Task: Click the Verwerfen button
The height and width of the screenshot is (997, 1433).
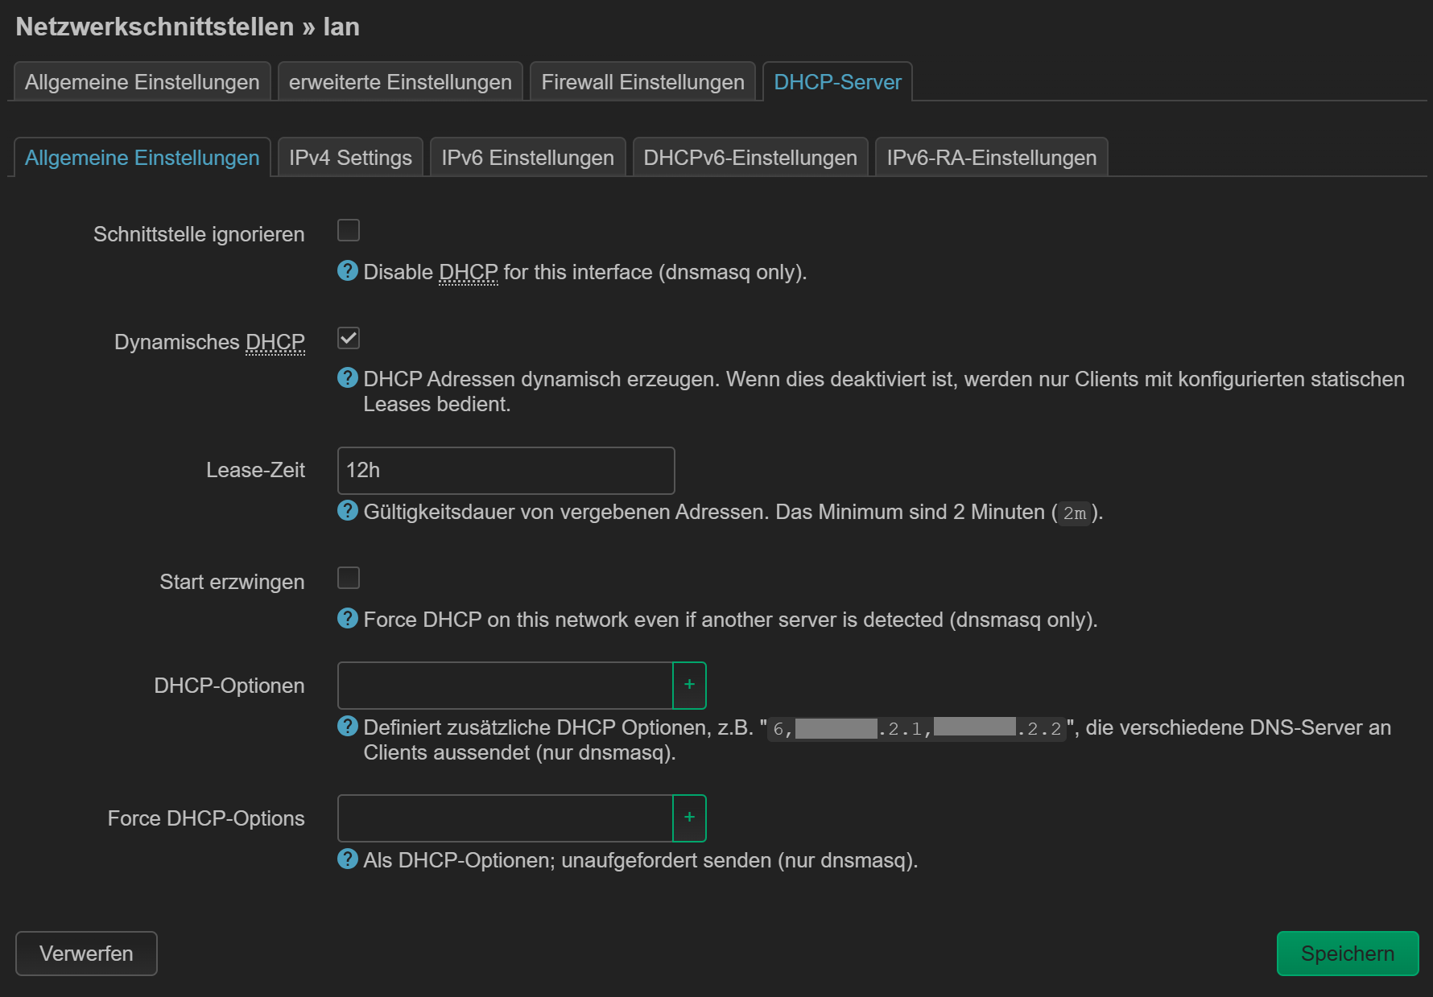Action: [86, 954]
